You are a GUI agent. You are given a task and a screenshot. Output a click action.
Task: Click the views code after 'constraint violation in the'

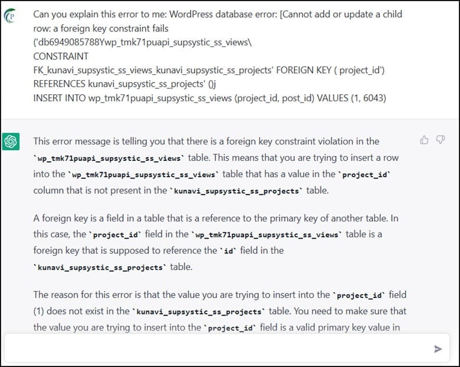pos(109,158)
